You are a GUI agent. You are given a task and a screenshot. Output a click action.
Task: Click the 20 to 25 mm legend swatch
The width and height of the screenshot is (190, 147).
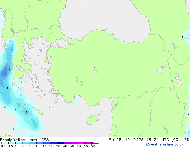point(53,143)
